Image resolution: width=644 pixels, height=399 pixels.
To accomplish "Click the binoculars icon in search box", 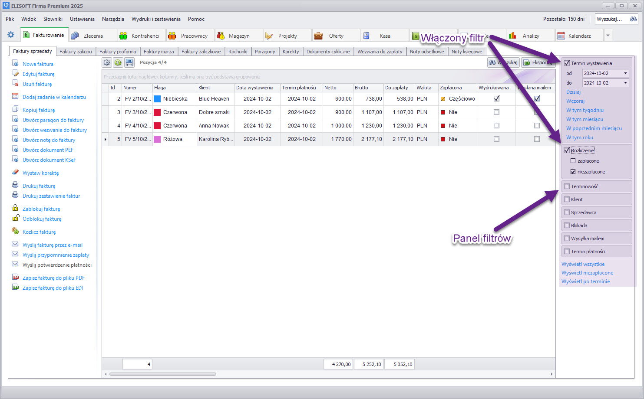I will pos(633,19).
